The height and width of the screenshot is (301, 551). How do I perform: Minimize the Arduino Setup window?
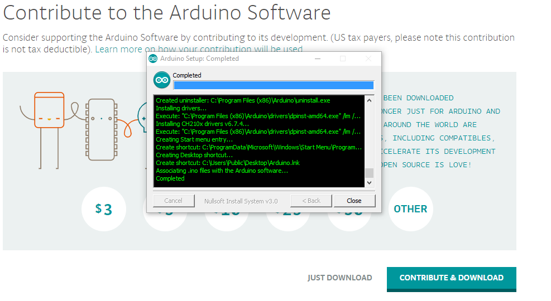pyautogui.click(x=318, y=59)
